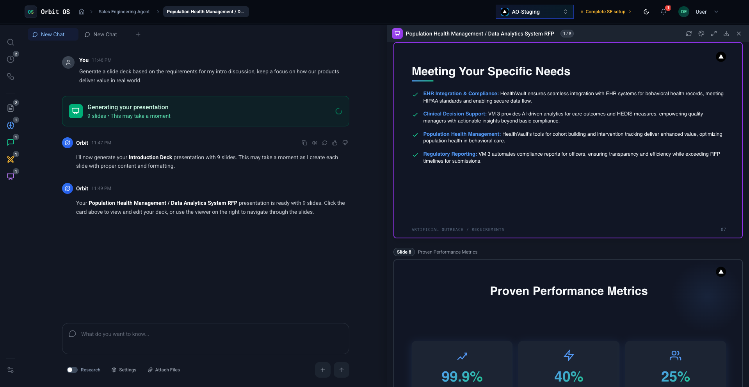Click the crossed-swords battlecards sidebar icon
Viewport: 749px width, 387px height.
click(x=11, y=159)
